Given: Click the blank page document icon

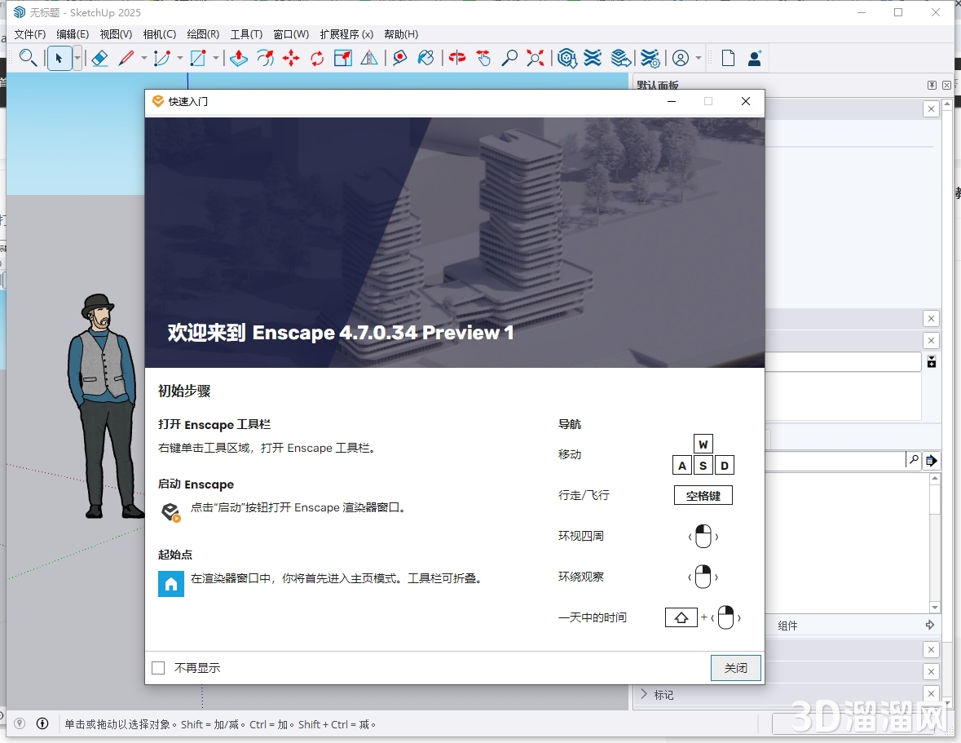Looking at the screenshot, I should pyautogui.click(x=728, y=58).
